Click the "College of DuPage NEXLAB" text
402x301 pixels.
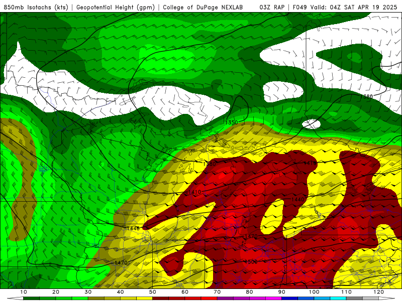pos(203,8)
